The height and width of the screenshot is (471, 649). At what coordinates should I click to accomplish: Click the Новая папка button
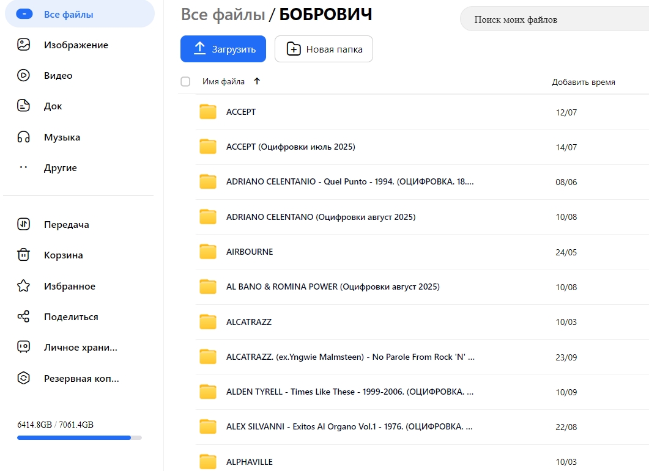coord(324,49)
